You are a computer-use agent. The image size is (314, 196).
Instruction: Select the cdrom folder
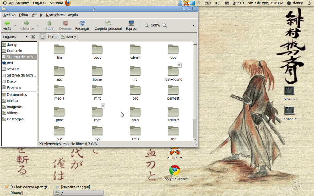[135, 52]
